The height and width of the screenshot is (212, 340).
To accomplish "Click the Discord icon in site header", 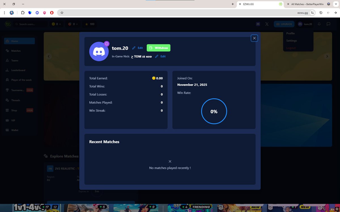I will click(x=258, y=24).
